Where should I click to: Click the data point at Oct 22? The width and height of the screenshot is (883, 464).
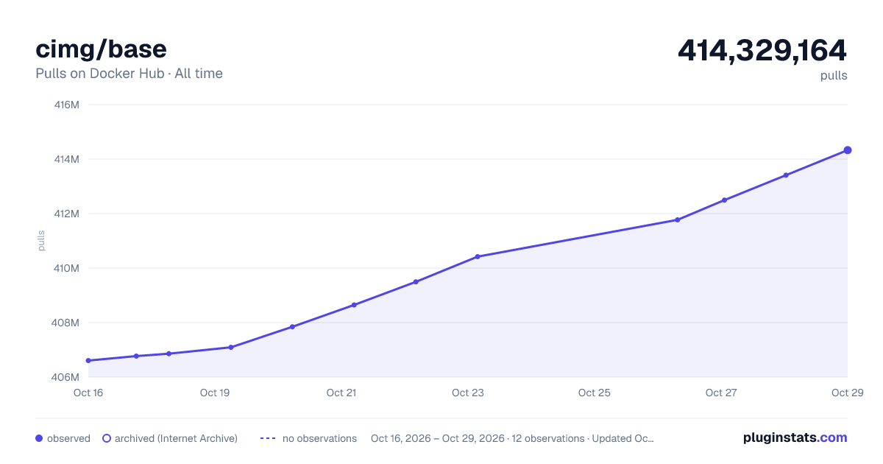(416, 282)
